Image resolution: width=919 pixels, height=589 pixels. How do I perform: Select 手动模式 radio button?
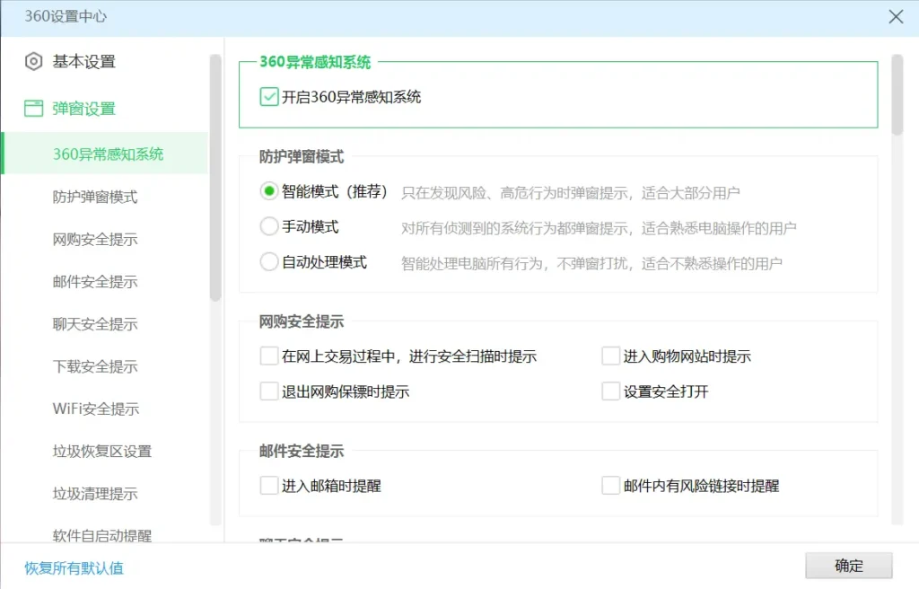pyautogui.click(x=269, y=226)
